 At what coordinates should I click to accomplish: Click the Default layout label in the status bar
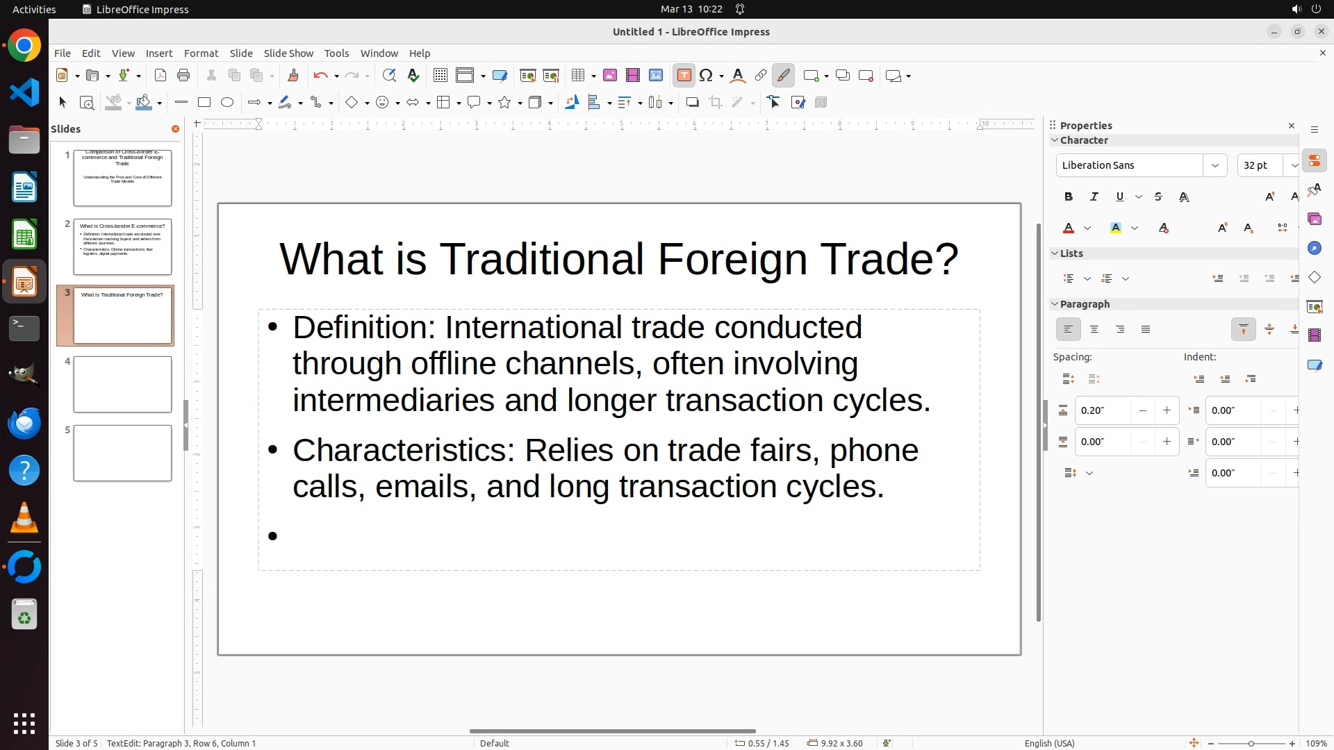pyautogui.click(x=495, y=743)
